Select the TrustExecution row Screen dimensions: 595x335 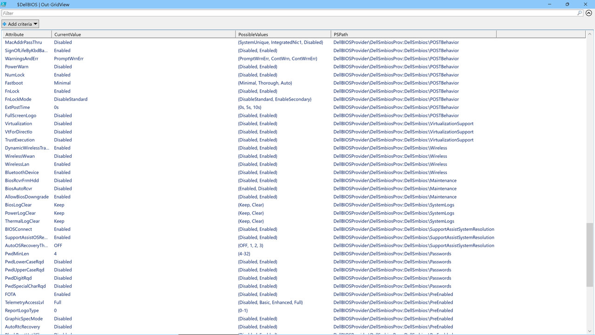coord(294,140)
